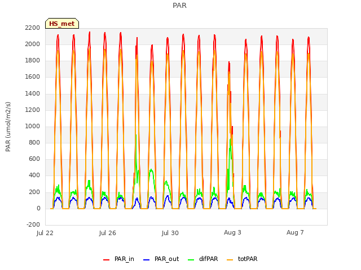Click the 1200 y-axis tick label
Image resolution: width=361 pixels, height=270 pixels.
pos(33,110)
